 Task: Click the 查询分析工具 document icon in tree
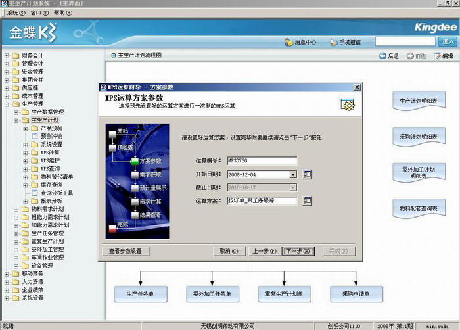click(35, 193)
